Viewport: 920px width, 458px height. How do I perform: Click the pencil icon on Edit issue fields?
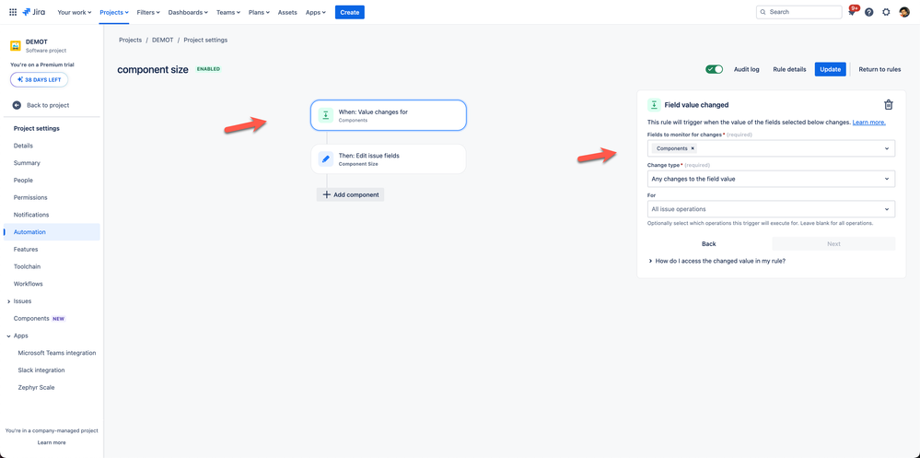click(x=326, y=159)
